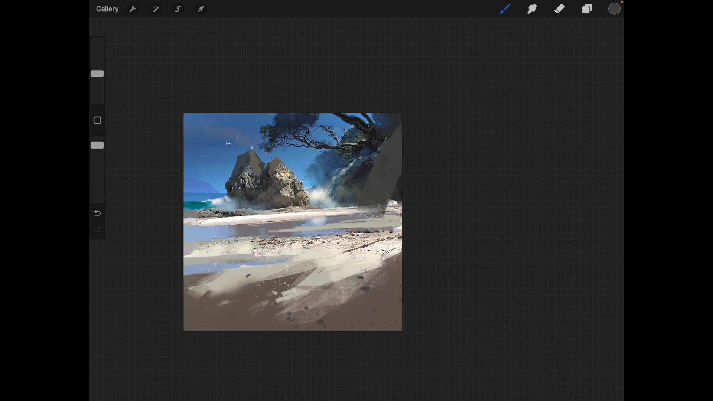
Task: Return to the Gallery
Action: coord(107,9)
